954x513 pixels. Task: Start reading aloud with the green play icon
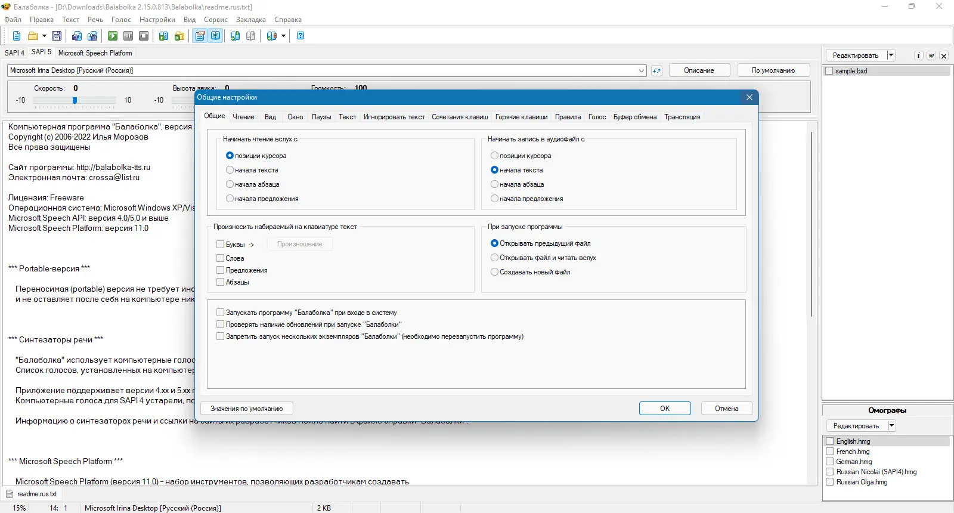113,36
